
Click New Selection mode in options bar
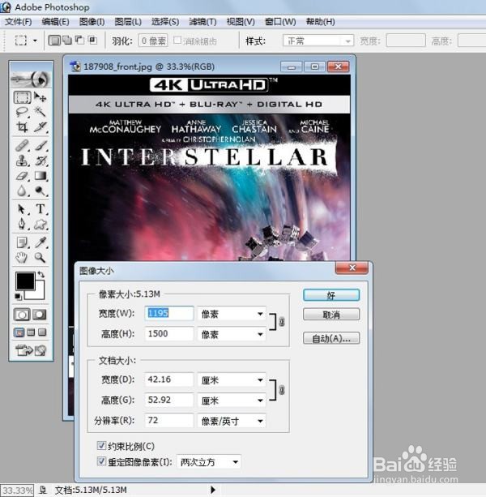[x=54, y=41]
